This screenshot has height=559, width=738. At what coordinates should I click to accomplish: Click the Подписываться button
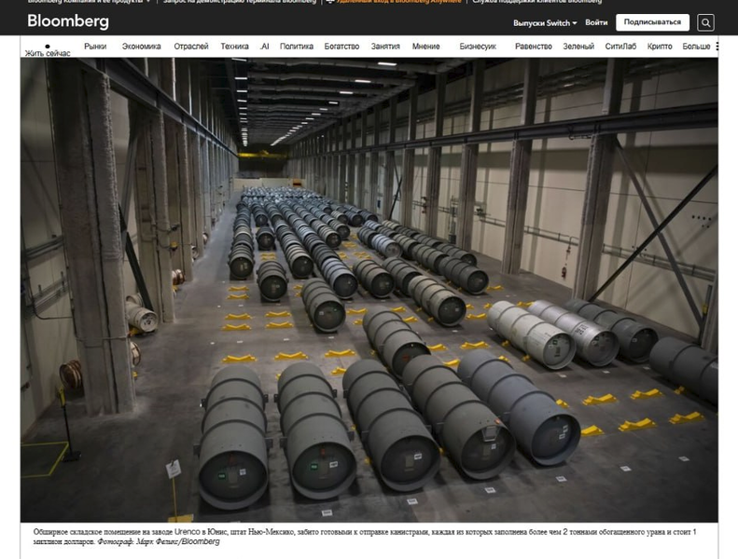tap(652, 22)
